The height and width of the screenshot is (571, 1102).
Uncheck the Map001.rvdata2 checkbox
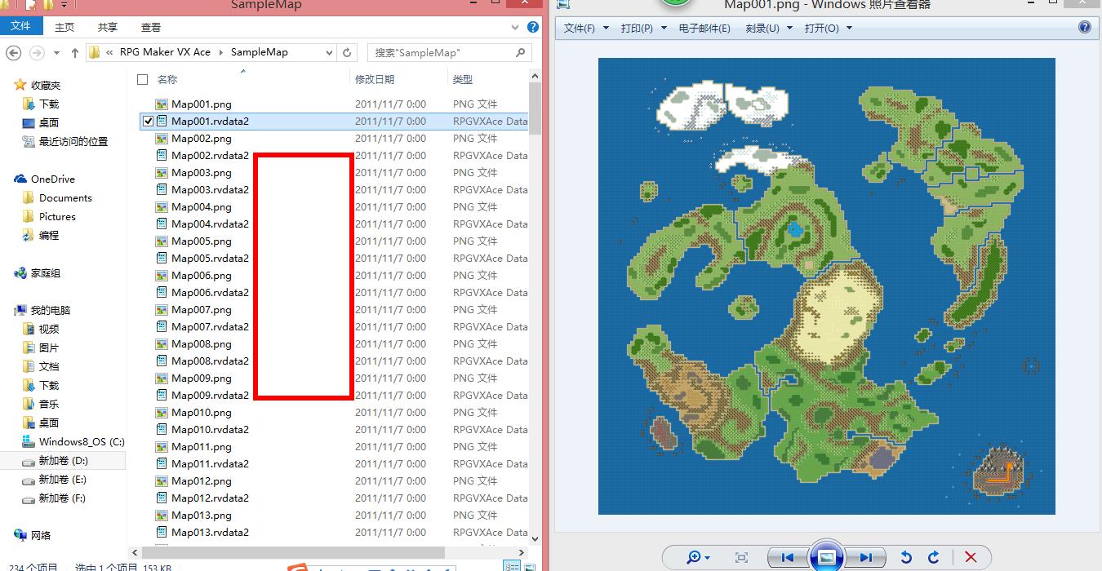pos(148,122)
